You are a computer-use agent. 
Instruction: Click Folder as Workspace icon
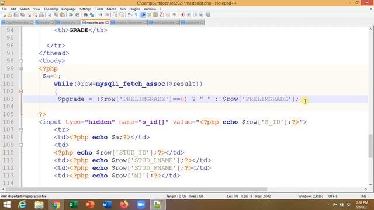click(x=168, y=15)
